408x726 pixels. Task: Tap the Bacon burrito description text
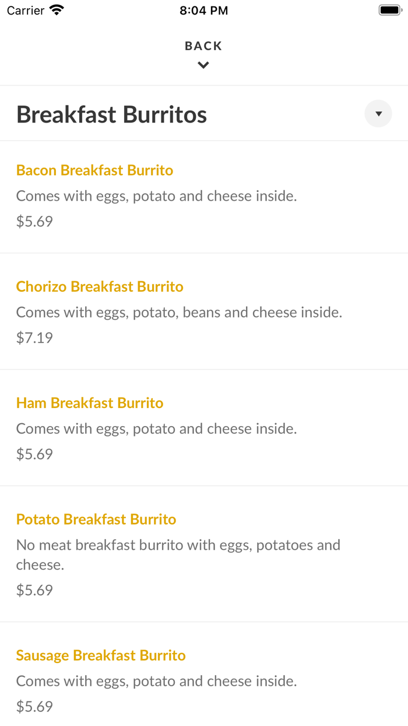click(156, 196)
